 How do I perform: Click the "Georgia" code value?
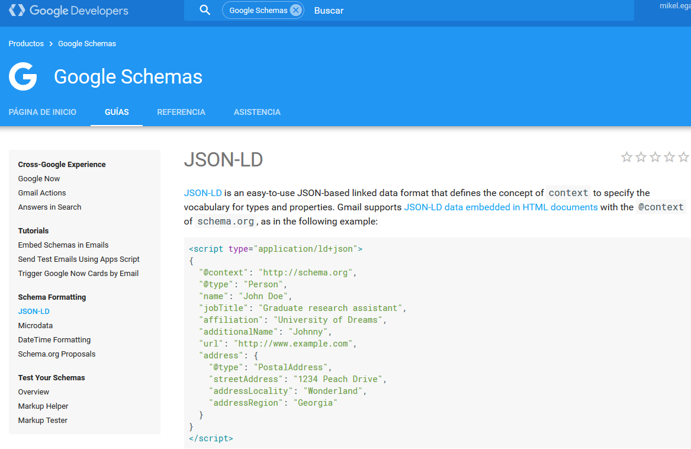coord(315,403)
